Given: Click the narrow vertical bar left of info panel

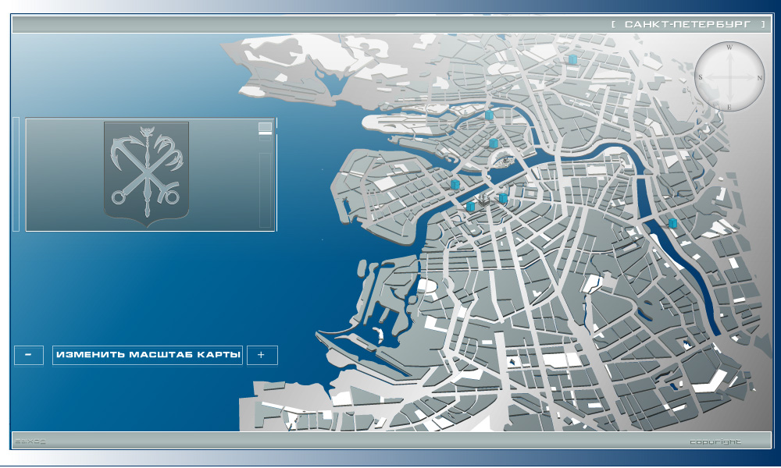Looking at the screenshot, I should [16, 174].
